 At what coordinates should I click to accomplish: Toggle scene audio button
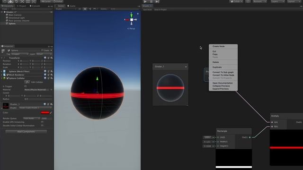point(89,9)
